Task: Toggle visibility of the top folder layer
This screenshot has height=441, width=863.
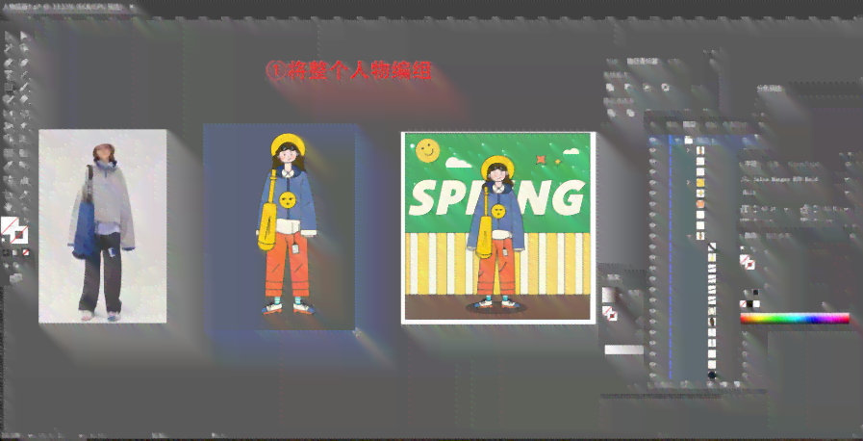Action: point(652,140)
